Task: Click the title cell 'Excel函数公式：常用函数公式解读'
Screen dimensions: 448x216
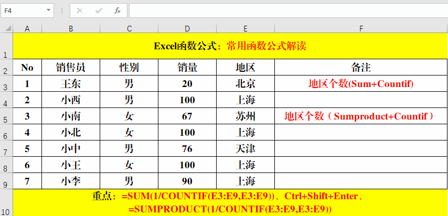Action: (x=230, y=46)
